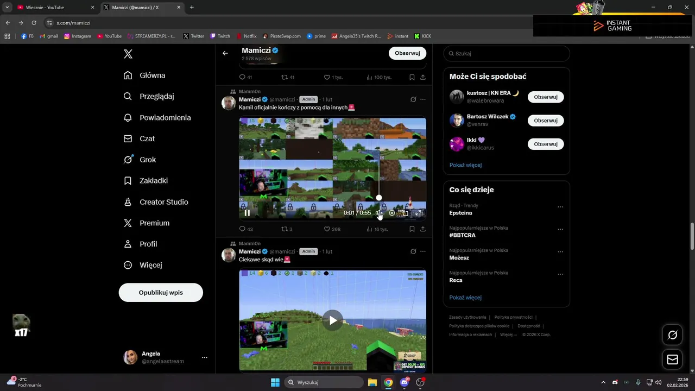
Task: Repost the post with 3 reposts
Action: click(287, 229)
